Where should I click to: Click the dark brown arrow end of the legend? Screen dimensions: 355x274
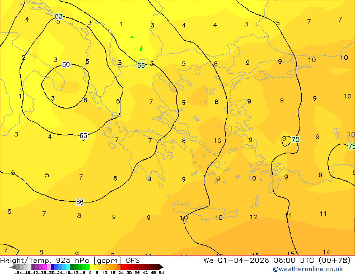click(161, 267)
